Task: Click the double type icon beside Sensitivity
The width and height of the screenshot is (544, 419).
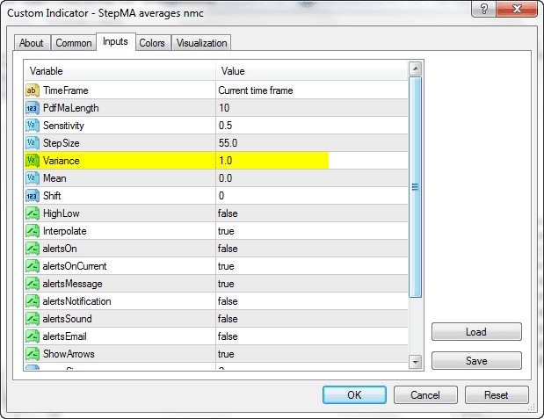Action: coord(33,126)
